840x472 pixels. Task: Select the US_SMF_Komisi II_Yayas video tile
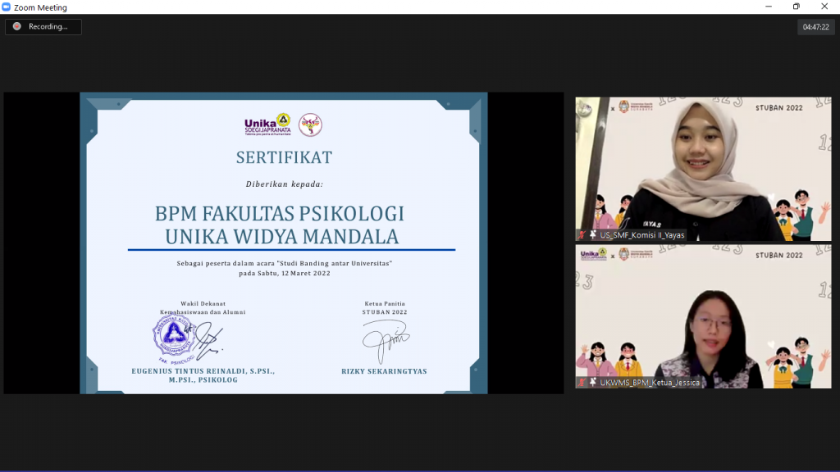pos(703,169)
